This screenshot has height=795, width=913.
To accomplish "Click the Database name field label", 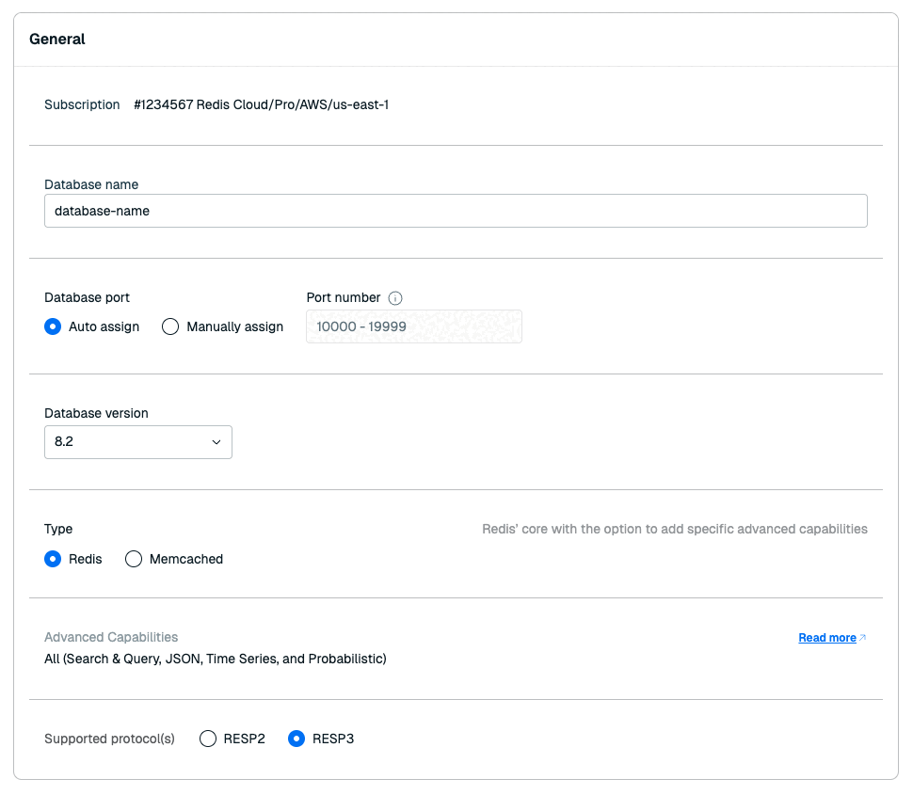I will click(x=91, y=184).
